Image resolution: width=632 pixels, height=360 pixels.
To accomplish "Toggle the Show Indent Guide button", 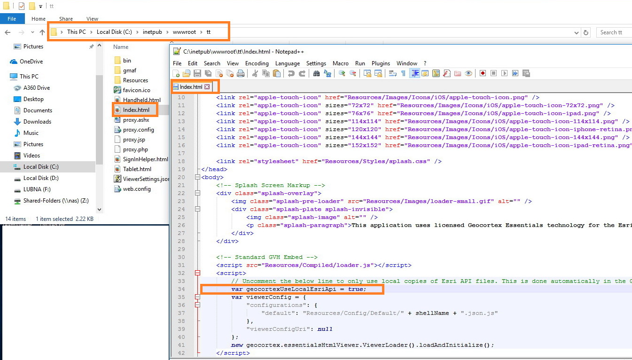I will (x=415, y=73).
